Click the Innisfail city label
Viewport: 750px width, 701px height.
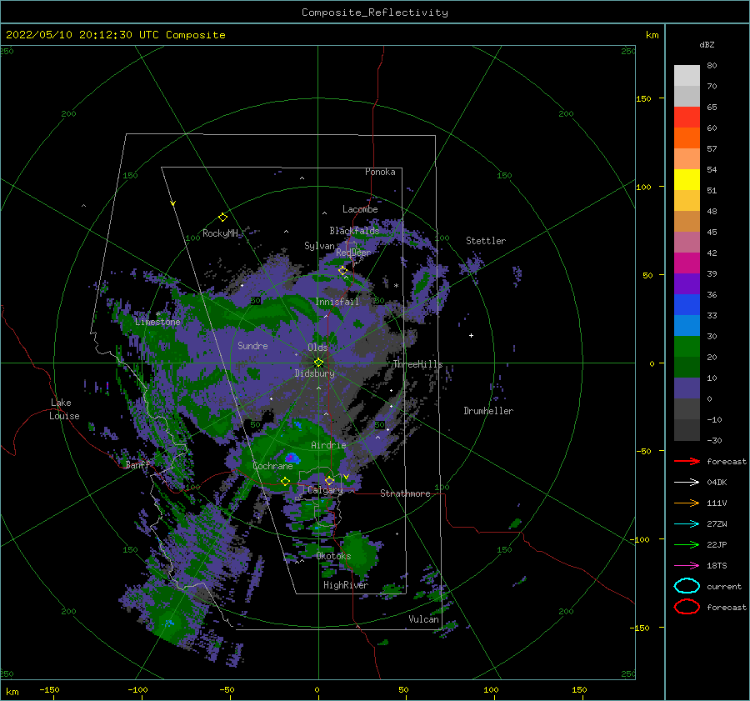(337, 302)
